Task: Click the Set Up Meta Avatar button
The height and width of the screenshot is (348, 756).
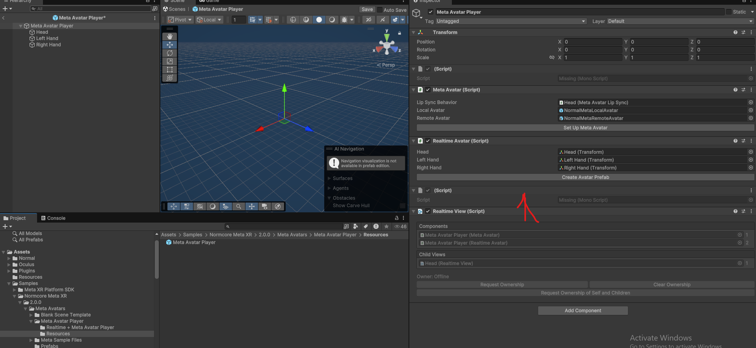Action: (585, 128)
